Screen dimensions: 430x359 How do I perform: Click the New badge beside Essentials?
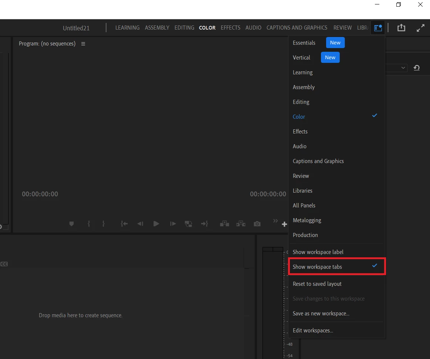coord(335,43)
